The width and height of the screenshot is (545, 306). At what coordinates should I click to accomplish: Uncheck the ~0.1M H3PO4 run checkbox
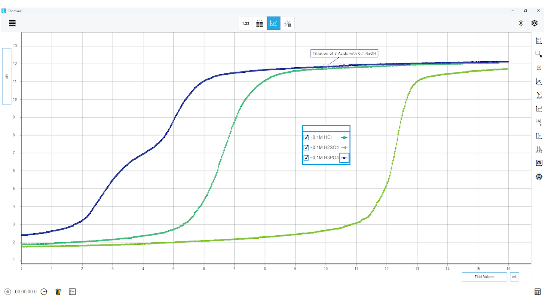[x=306, y=158]
